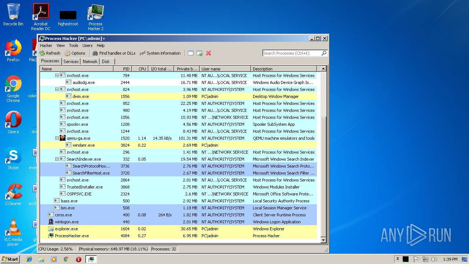Click the Physical memory status text
Image resolution: width=469 pixels, height=264 pixels.
(113, 249)
